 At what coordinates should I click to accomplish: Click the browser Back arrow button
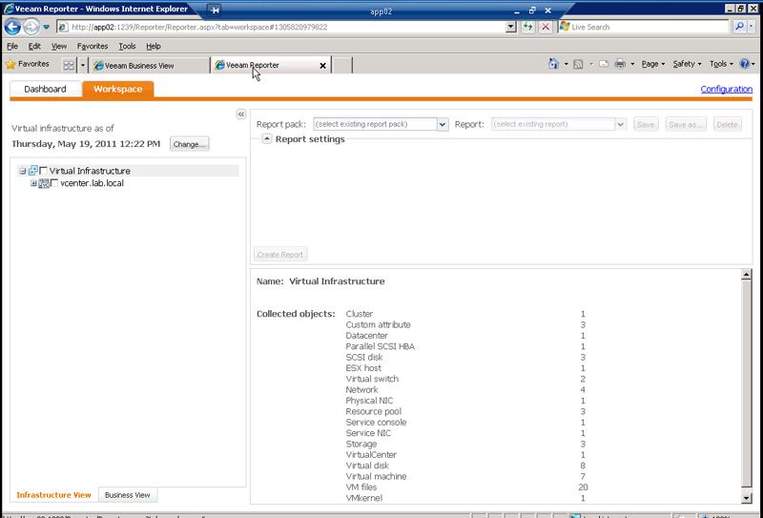coord(12,27)
